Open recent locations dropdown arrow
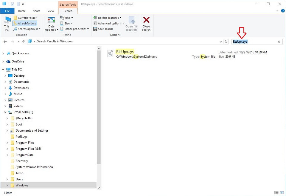The width and height of the screenshot is (286, 196). coord(18,42)
